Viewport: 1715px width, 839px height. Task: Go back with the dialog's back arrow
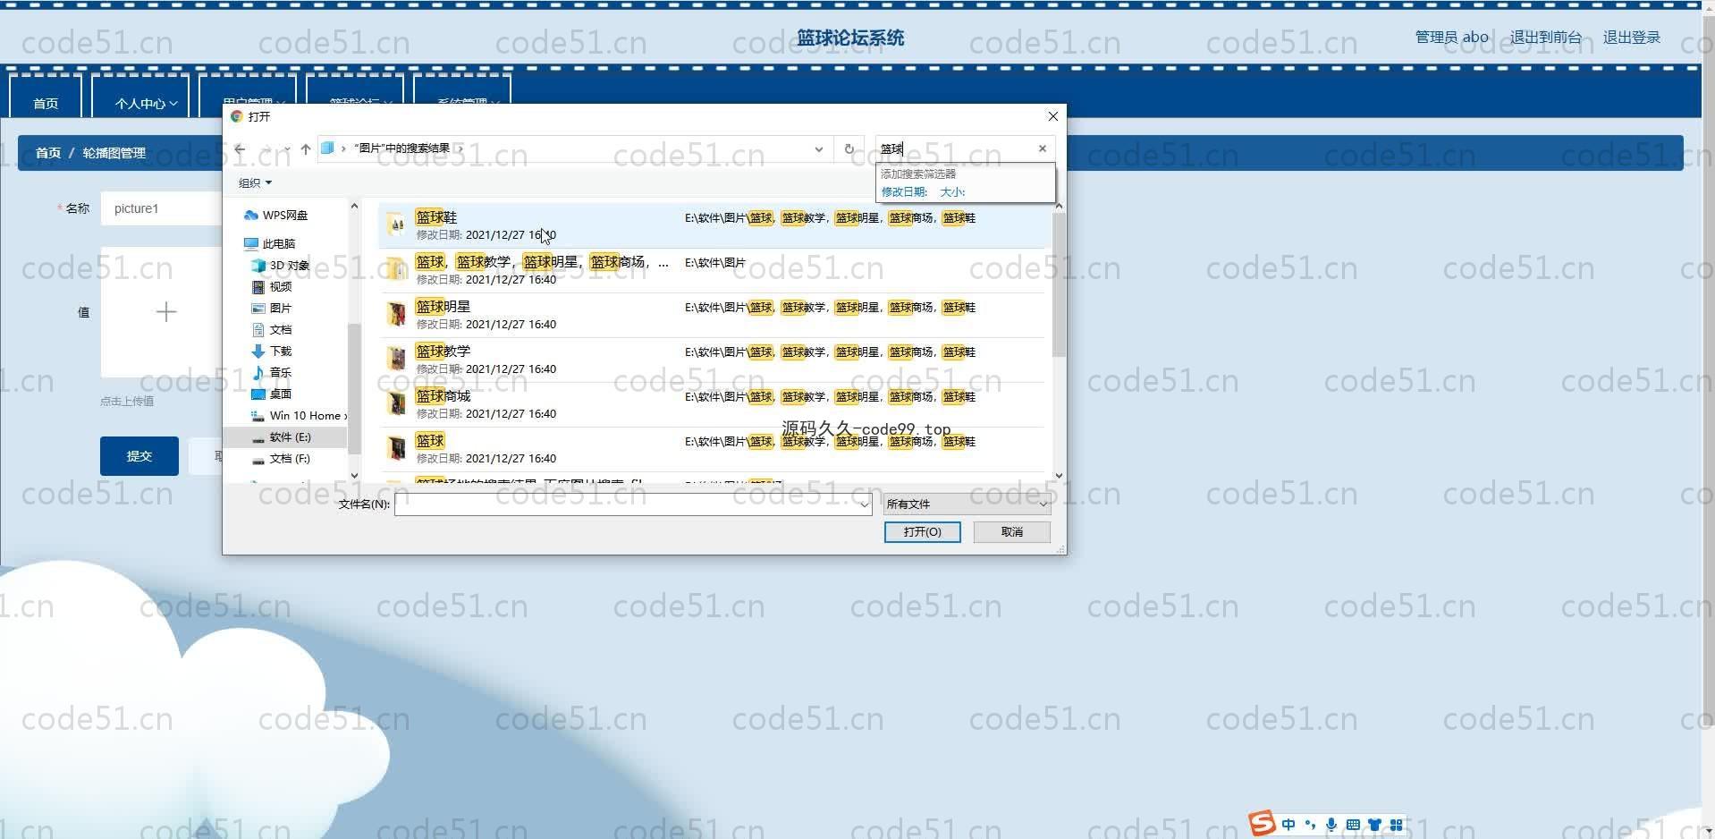click(x=240, y=149)
